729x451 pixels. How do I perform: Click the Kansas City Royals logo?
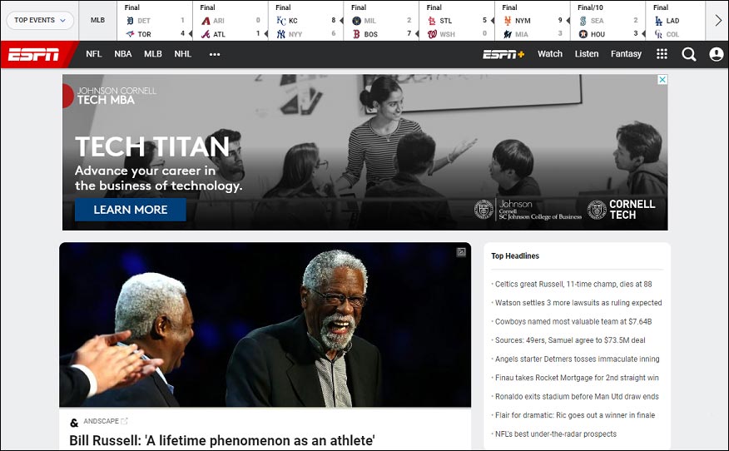tap(280, 21)
